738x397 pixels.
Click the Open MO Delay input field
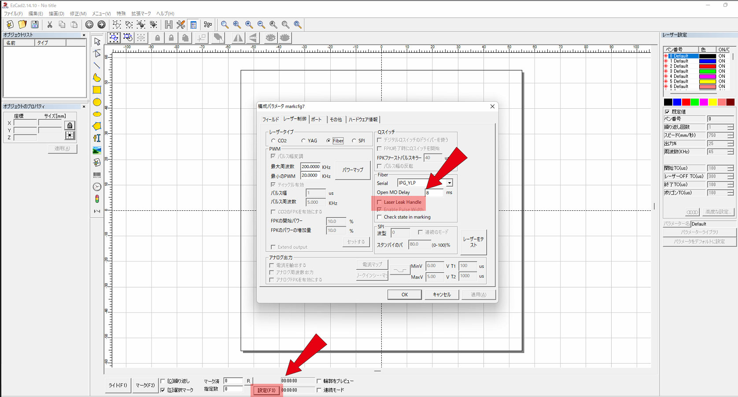(434, 193)
